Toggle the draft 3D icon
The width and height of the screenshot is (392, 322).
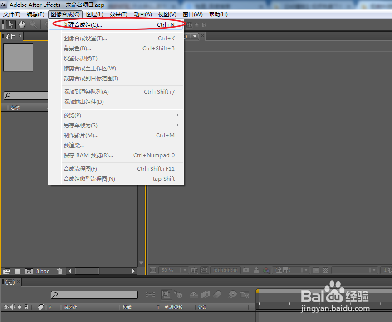click(178, 294)
